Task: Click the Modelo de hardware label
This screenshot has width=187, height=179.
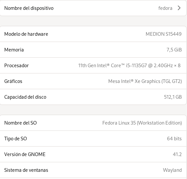Action: click(x=26, y=34)
